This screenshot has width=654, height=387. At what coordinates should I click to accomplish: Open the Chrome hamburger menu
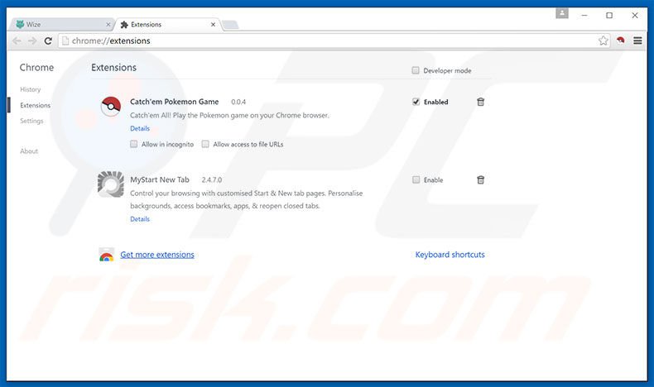tap(637, 41)
